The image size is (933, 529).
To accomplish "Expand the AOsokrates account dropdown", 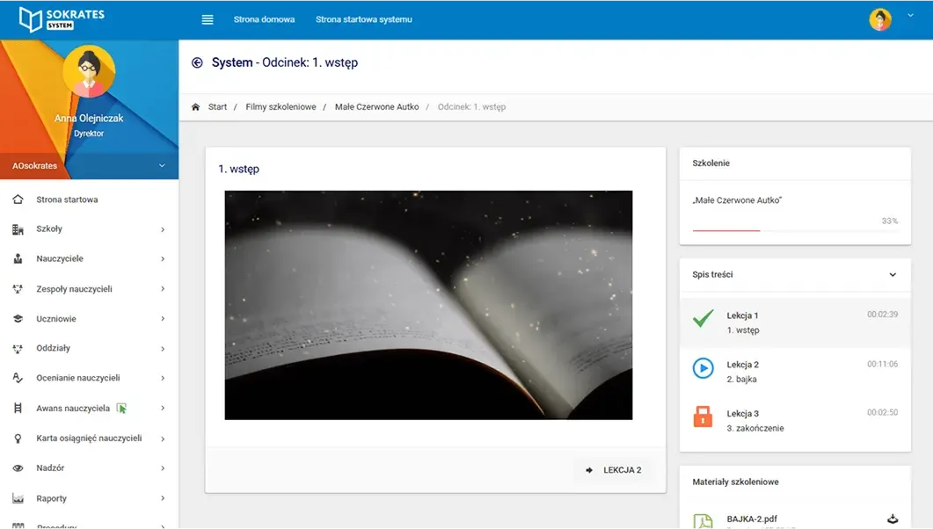I will click(x=162, y=165).
